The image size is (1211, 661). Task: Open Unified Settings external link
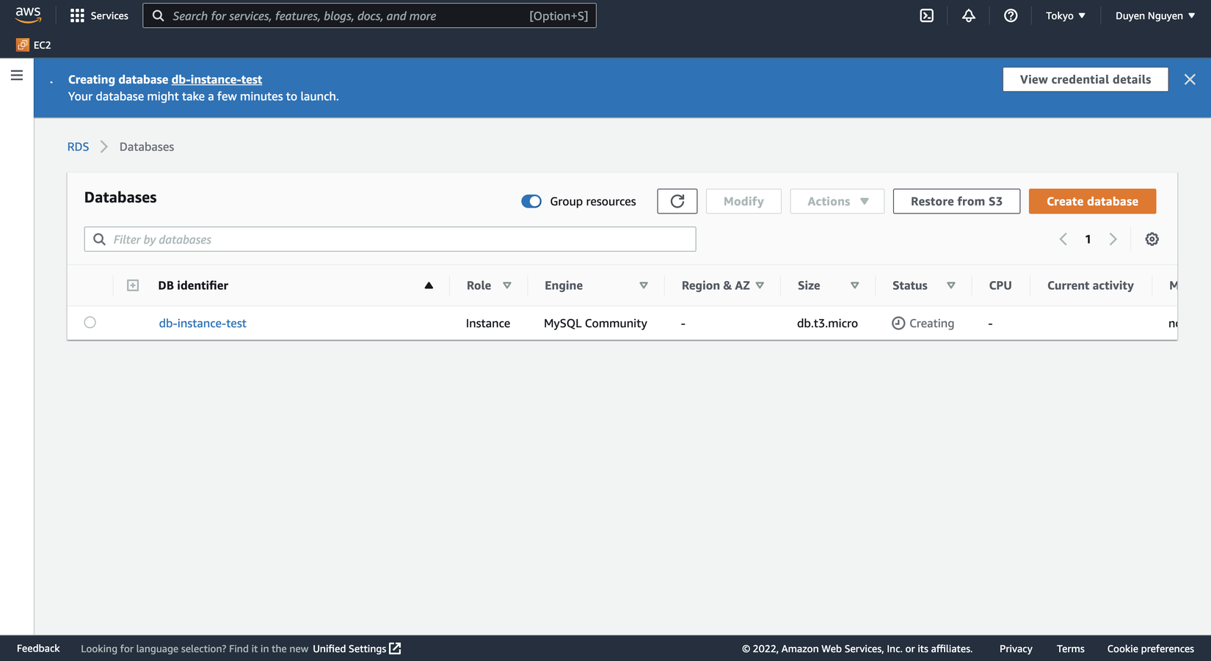click(x=357, y=649)
